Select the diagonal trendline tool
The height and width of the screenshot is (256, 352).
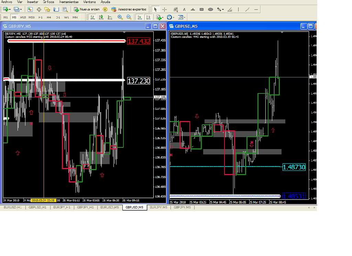click(247, 9)
